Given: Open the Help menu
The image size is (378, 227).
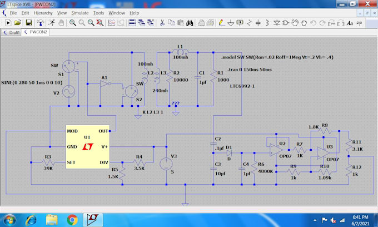Looking at the screenshot, I should [x=135, y=13].
